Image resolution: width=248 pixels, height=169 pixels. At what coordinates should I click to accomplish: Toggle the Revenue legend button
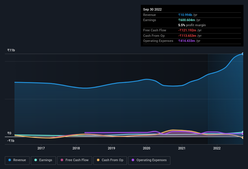click(17, 161)
